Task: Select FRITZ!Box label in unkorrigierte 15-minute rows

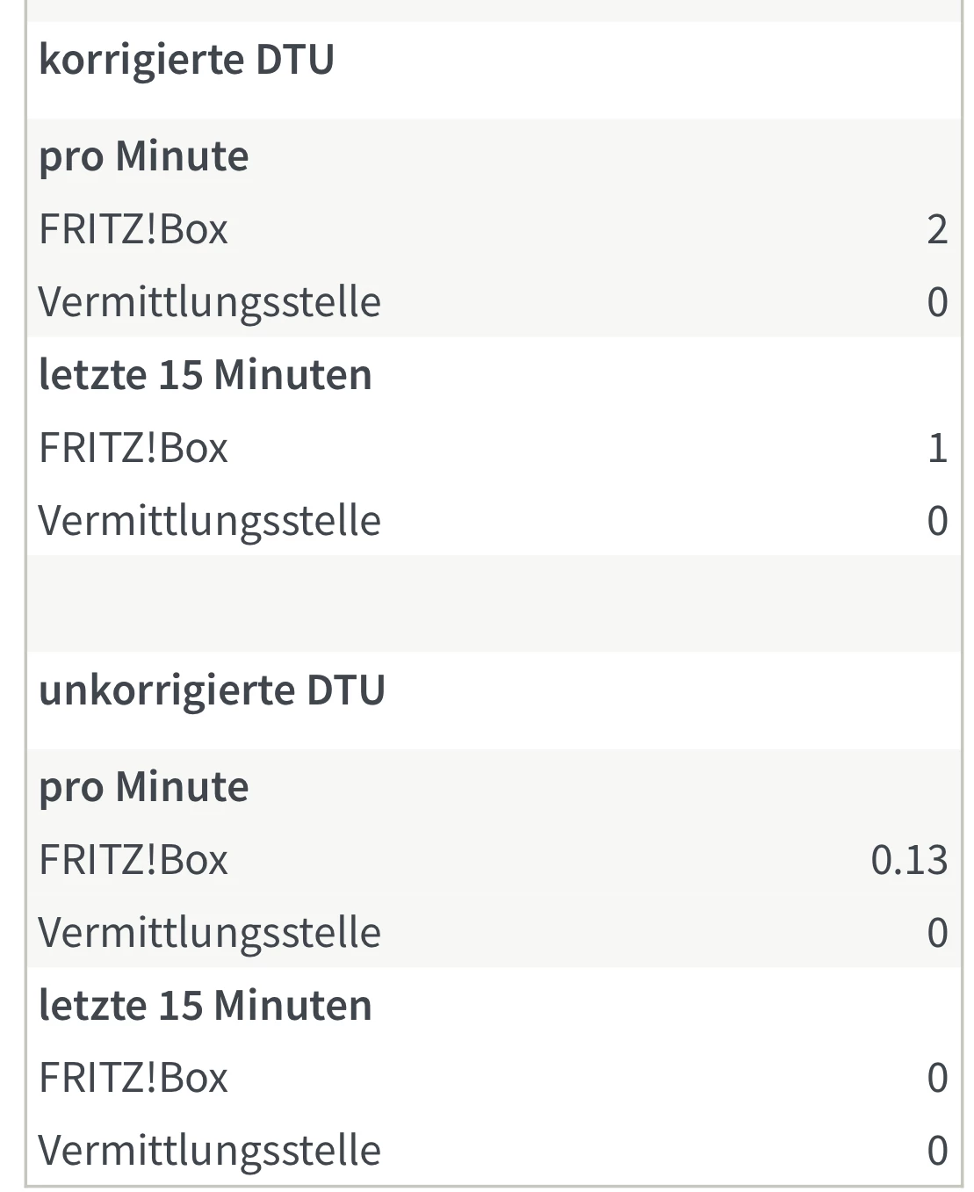Action: [133, 1079]
